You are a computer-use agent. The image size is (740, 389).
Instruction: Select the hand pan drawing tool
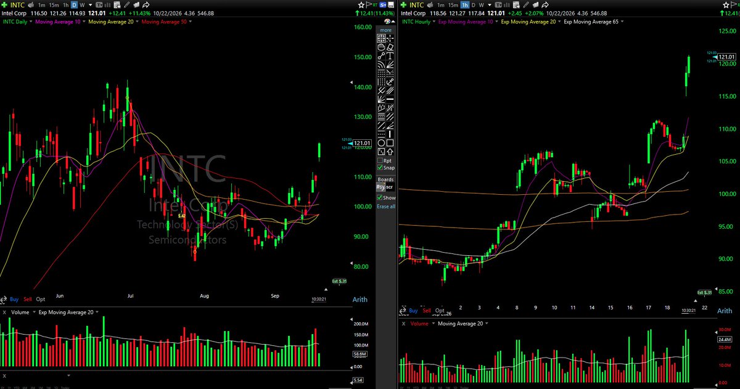coord(381,47)
